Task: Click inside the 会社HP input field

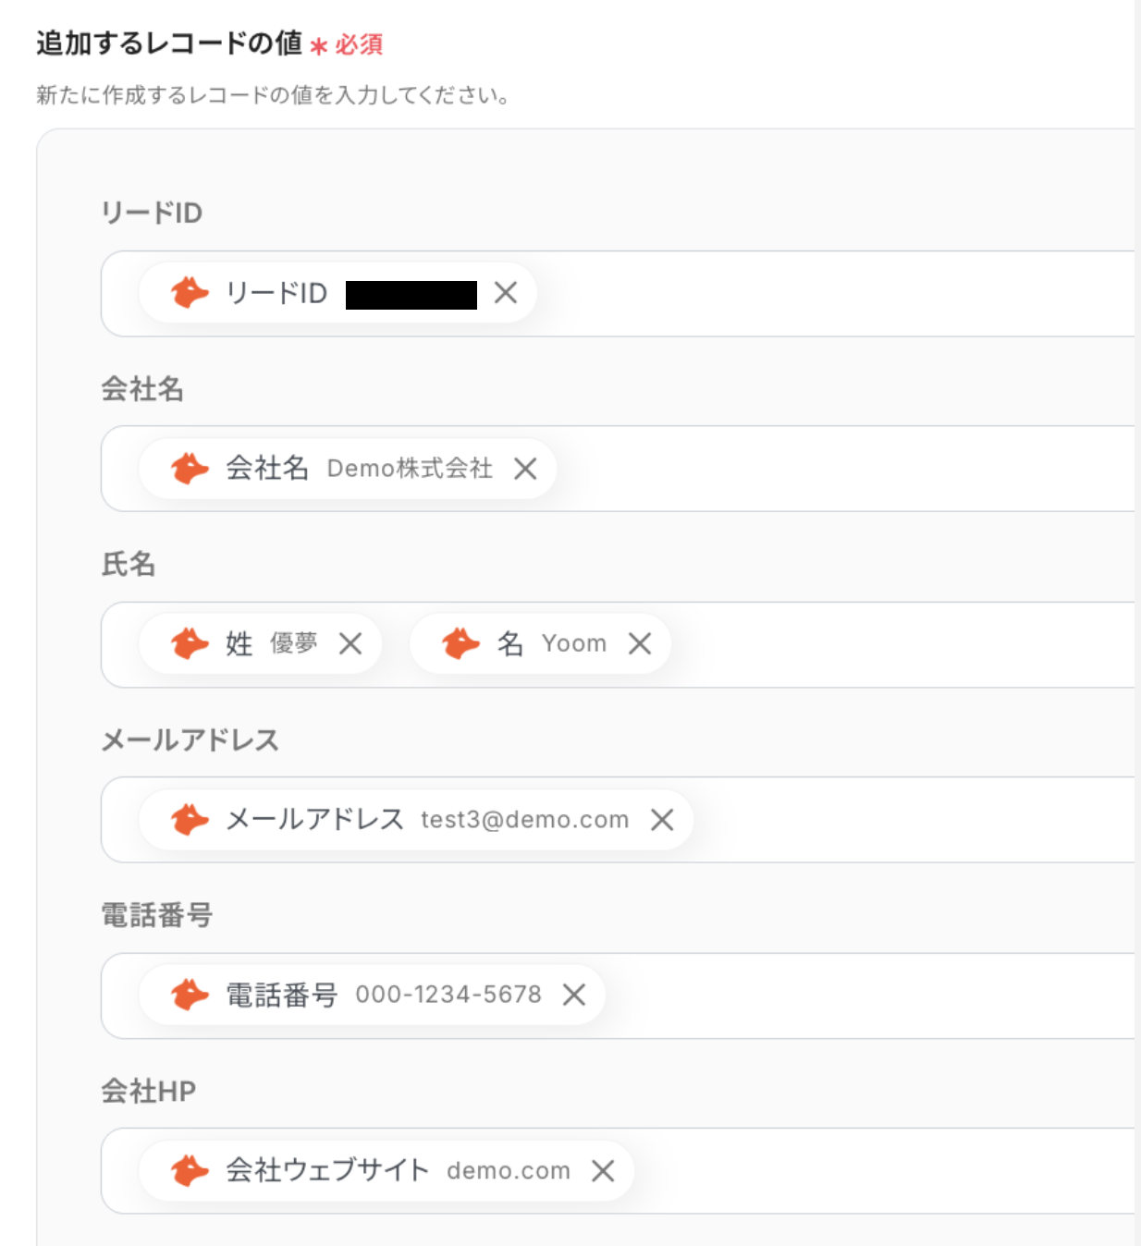Action: click(878, 1171)
